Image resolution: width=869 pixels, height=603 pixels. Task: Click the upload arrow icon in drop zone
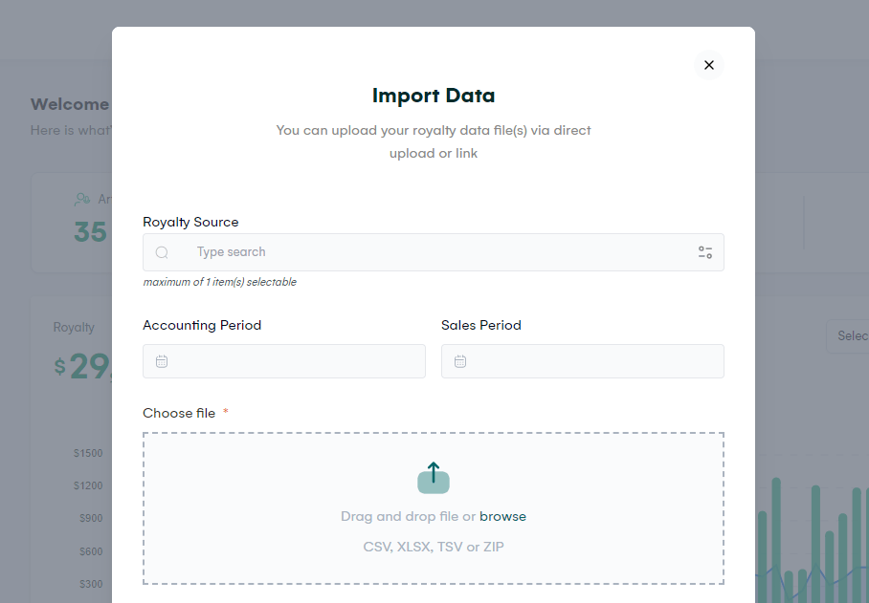(434, 478)
